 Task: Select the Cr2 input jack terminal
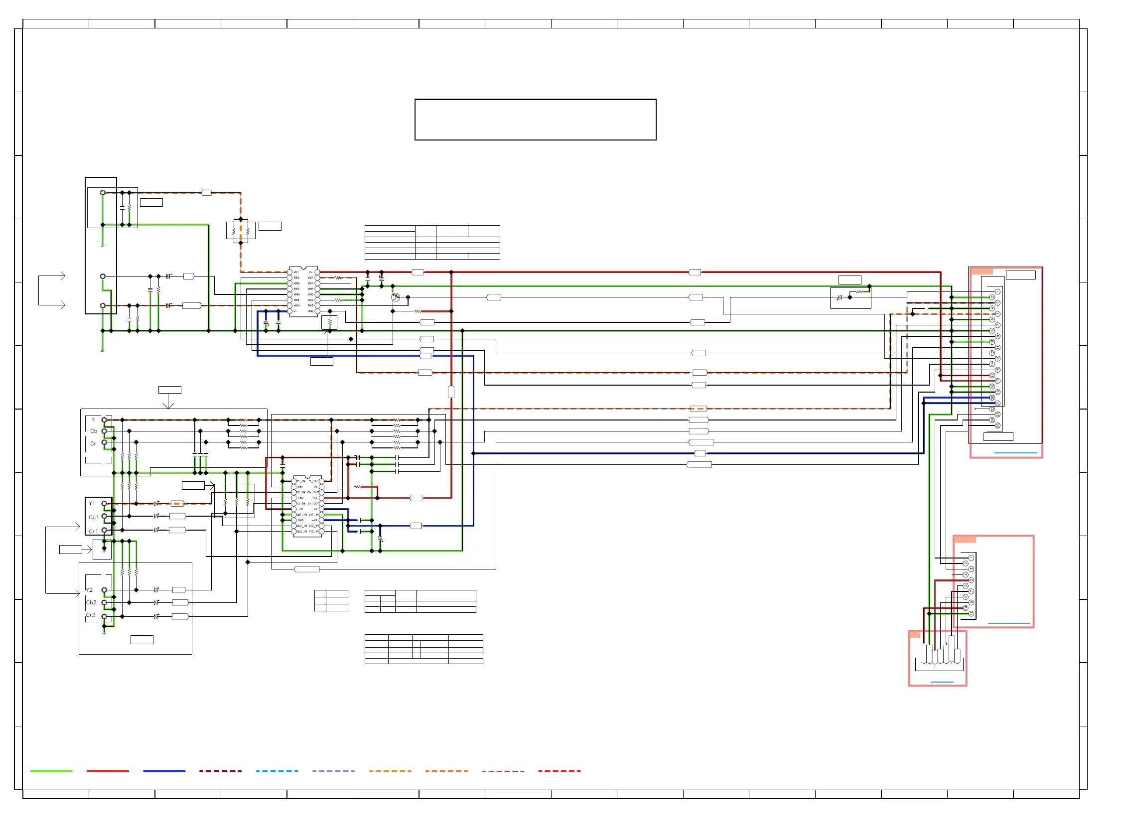tap(104, 617)
